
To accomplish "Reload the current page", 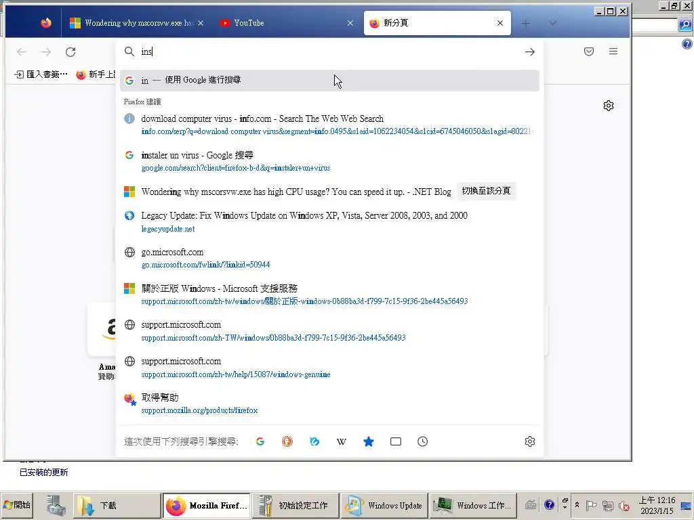I will pos(70,51).
